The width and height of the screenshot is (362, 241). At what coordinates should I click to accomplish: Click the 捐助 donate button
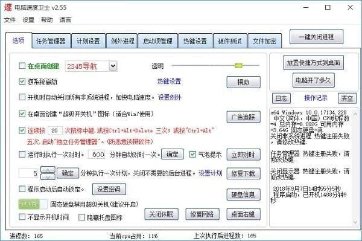(243, 82)
